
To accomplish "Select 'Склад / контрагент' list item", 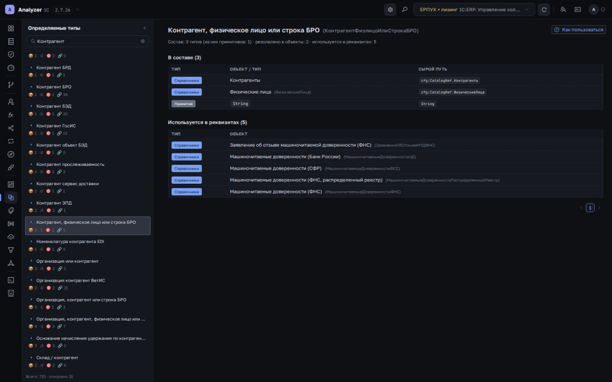I will tap(88, 361).
